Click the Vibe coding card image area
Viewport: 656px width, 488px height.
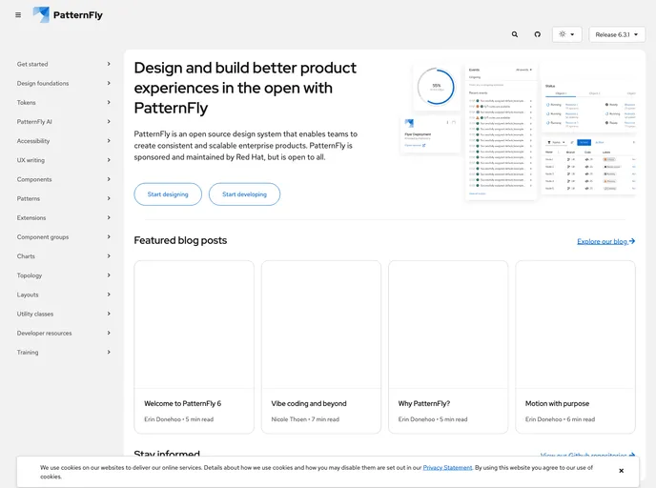click(x=321, y=324)
